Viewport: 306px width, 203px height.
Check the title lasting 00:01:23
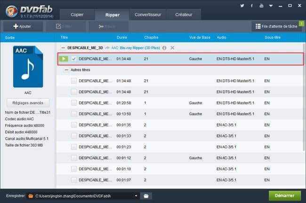pos(74,147)
